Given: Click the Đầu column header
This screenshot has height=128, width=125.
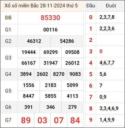Looking at the screenshot, I should pos(91,6).
